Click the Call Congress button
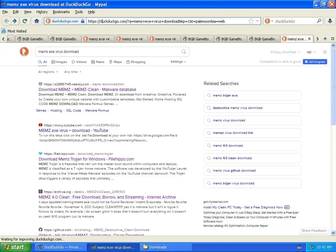This screenshot has width=336, height=252. 315,62
